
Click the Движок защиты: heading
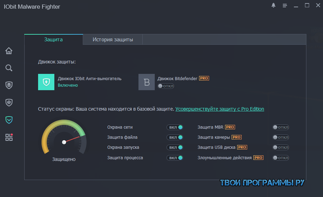(x=57, y=62)
